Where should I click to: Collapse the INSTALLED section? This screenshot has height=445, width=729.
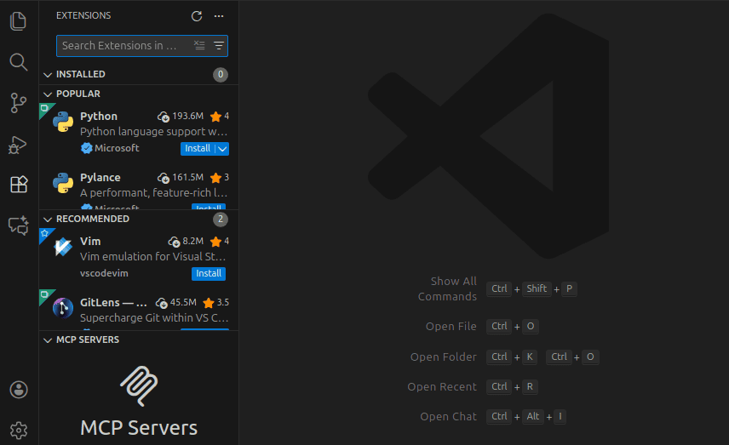pos(48,75)
